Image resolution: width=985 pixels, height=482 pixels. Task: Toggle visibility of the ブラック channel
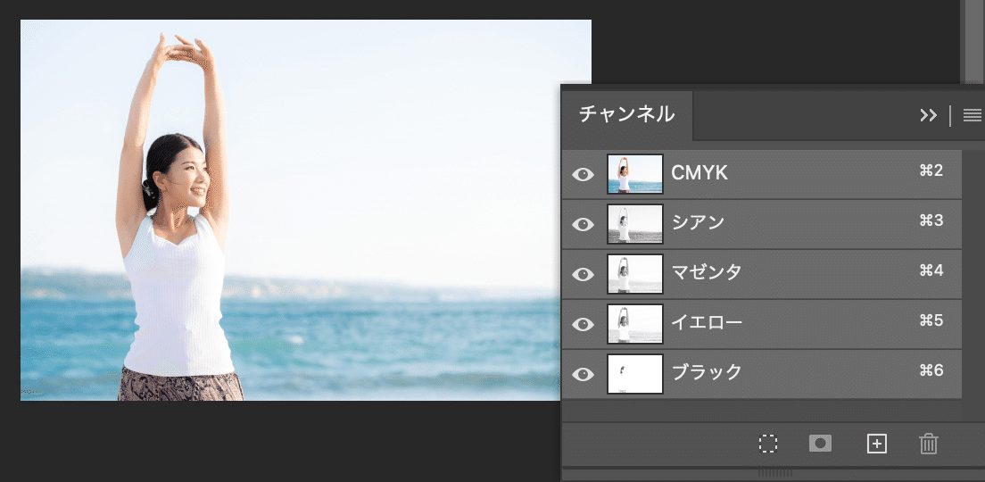pos(583,375)
